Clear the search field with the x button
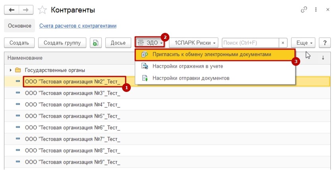 (283, 43)
